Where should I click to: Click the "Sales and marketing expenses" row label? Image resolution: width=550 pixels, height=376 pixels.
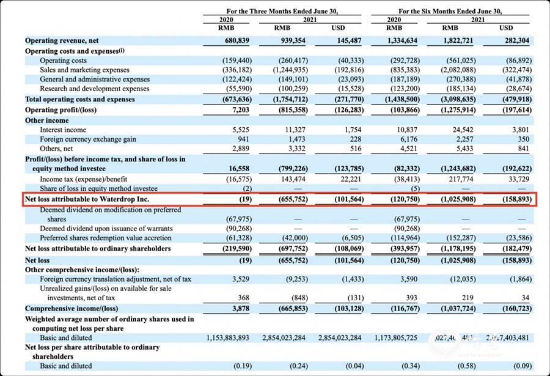tap(84, 70)
